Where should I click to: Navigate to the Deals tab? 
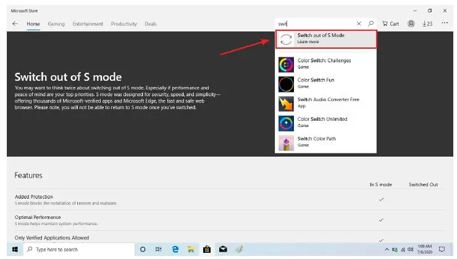tap(151, 24)
